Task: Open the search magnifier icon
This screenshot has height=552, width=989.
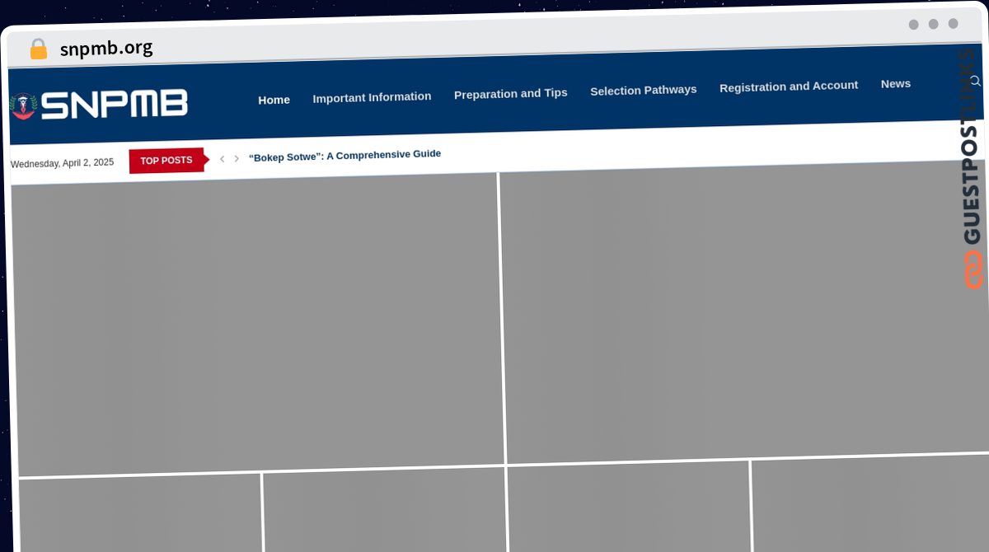Action: click(x=975, y=81)
